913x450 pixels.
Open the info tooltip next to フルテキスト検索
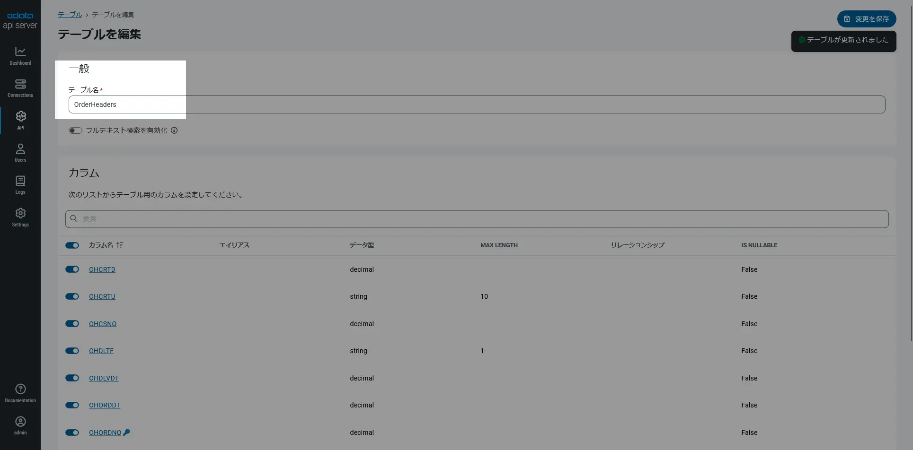174,130
